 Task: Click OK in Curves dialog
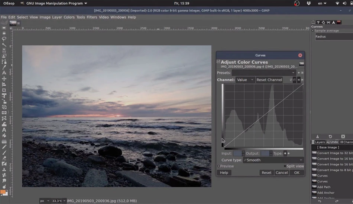point(297,173)
